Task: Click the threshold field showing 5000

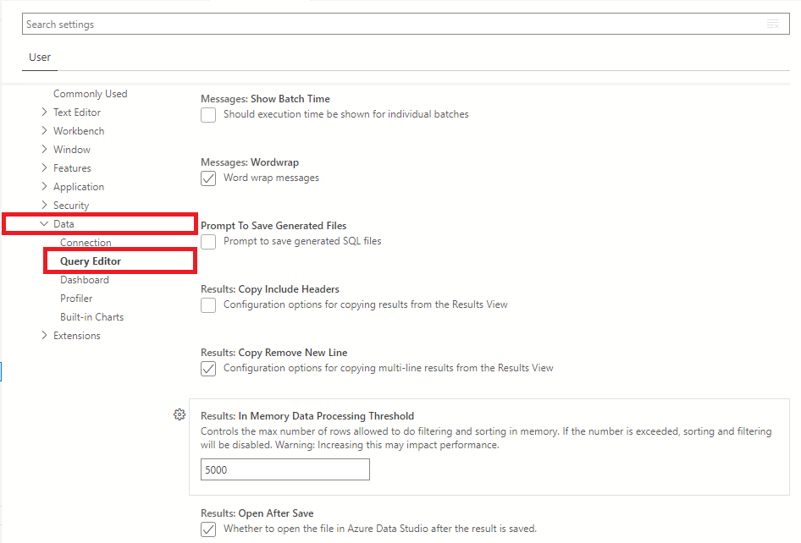Action: tap(284, 469)
